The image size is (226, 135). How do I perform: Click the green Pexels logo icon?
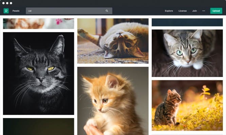(x=6, y=11)
